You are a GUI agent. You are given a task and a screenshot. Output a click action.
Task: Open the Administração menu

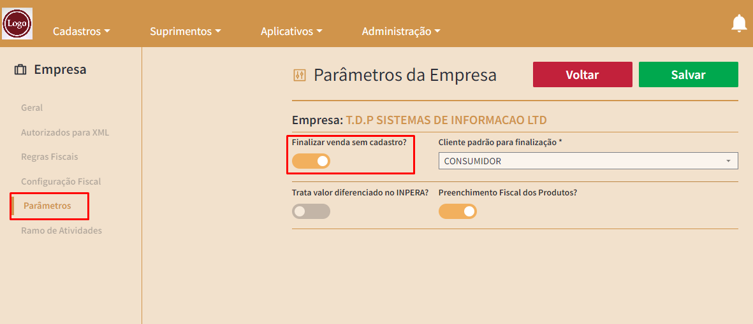pyautogui.click(x=402, y=32)
